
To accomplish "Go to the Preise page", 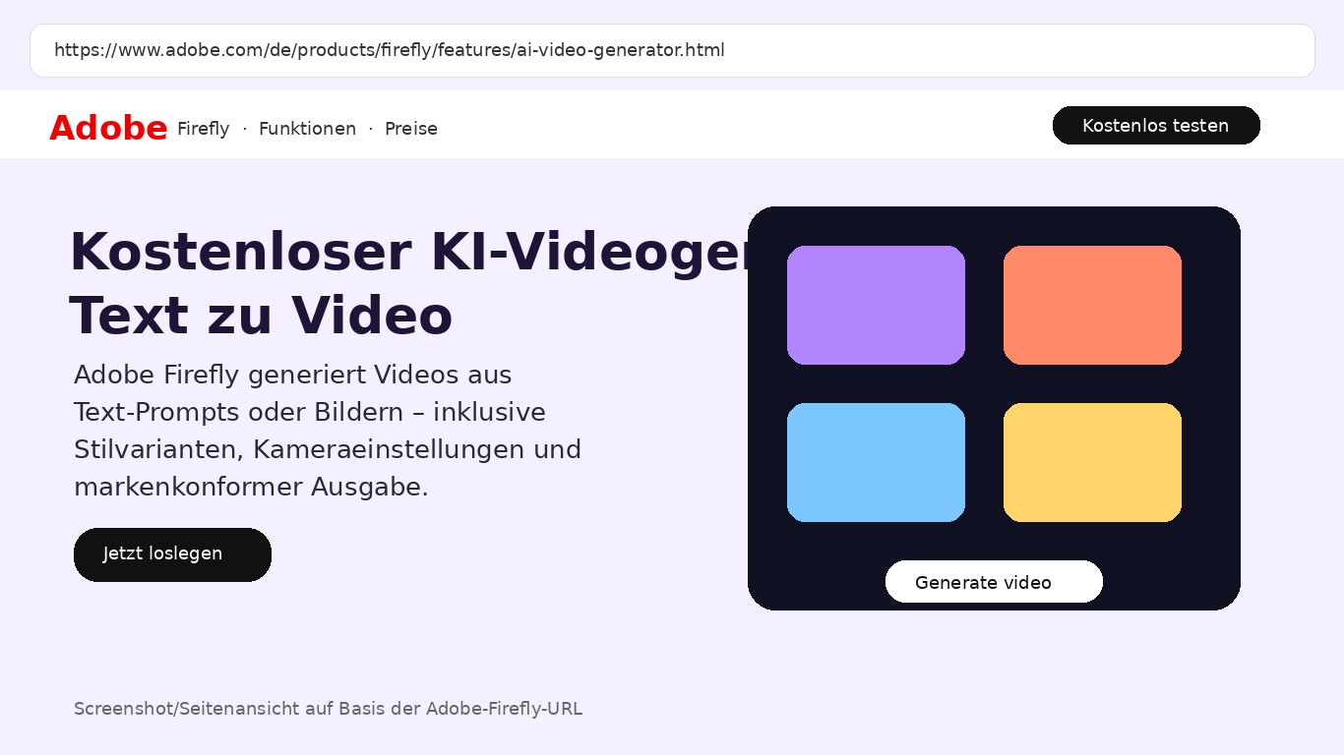I will coord(411,129).
